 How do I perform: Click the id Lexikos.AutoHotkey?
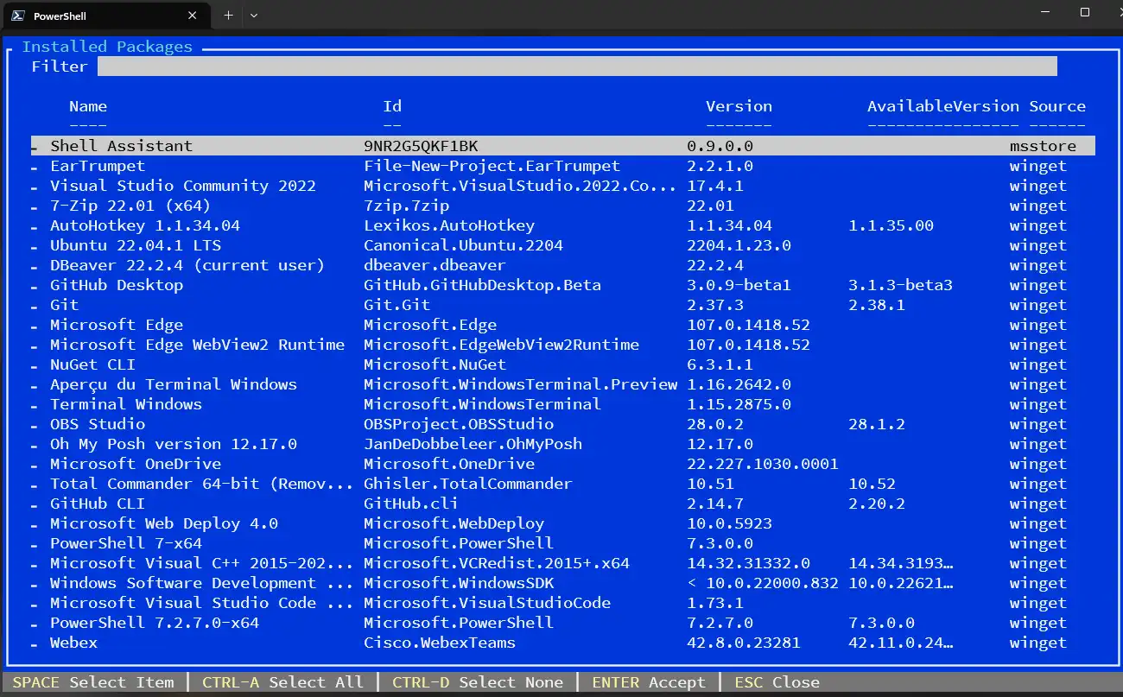click(x=449, y=225)
